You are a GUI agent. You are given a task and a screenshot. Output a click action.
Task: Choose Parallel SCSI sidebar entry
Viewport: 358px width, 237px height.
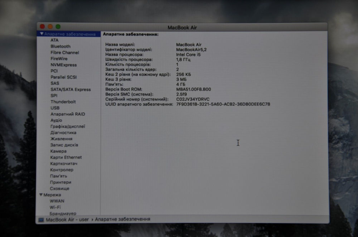63,77
